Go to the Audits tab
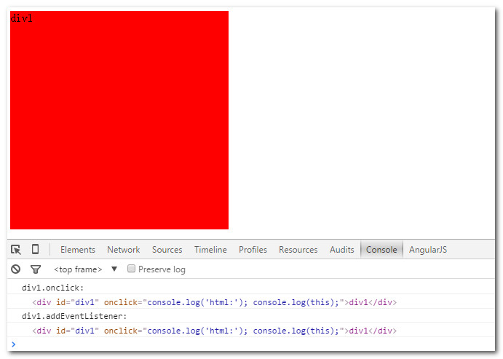This screenshot has width=503, height=359. (341, 250)
